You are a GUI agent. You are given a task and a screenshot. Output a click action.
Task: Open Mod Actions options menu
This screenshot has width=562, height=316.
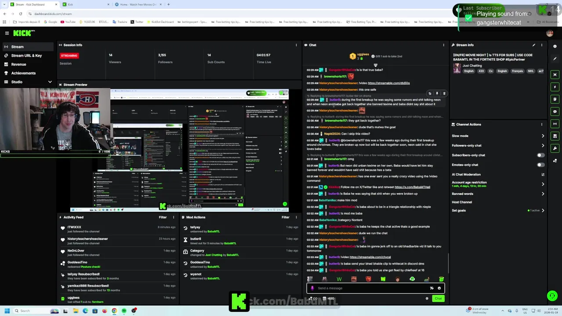coord(296,217)
